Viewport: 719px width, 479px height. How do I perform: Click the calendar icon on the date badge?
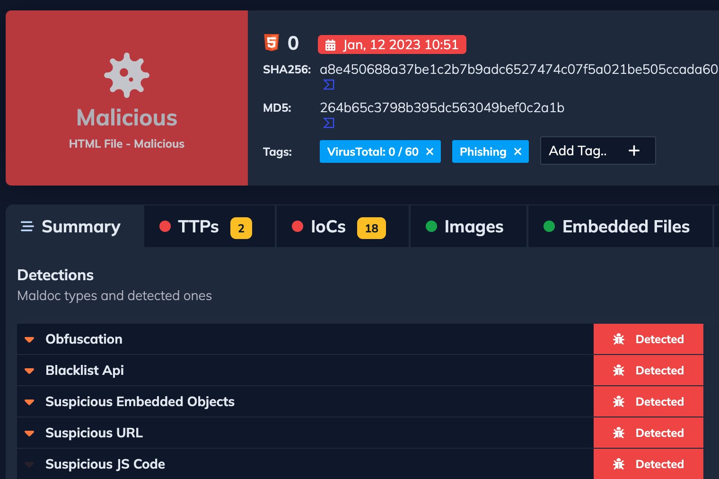tap(331, 44)
